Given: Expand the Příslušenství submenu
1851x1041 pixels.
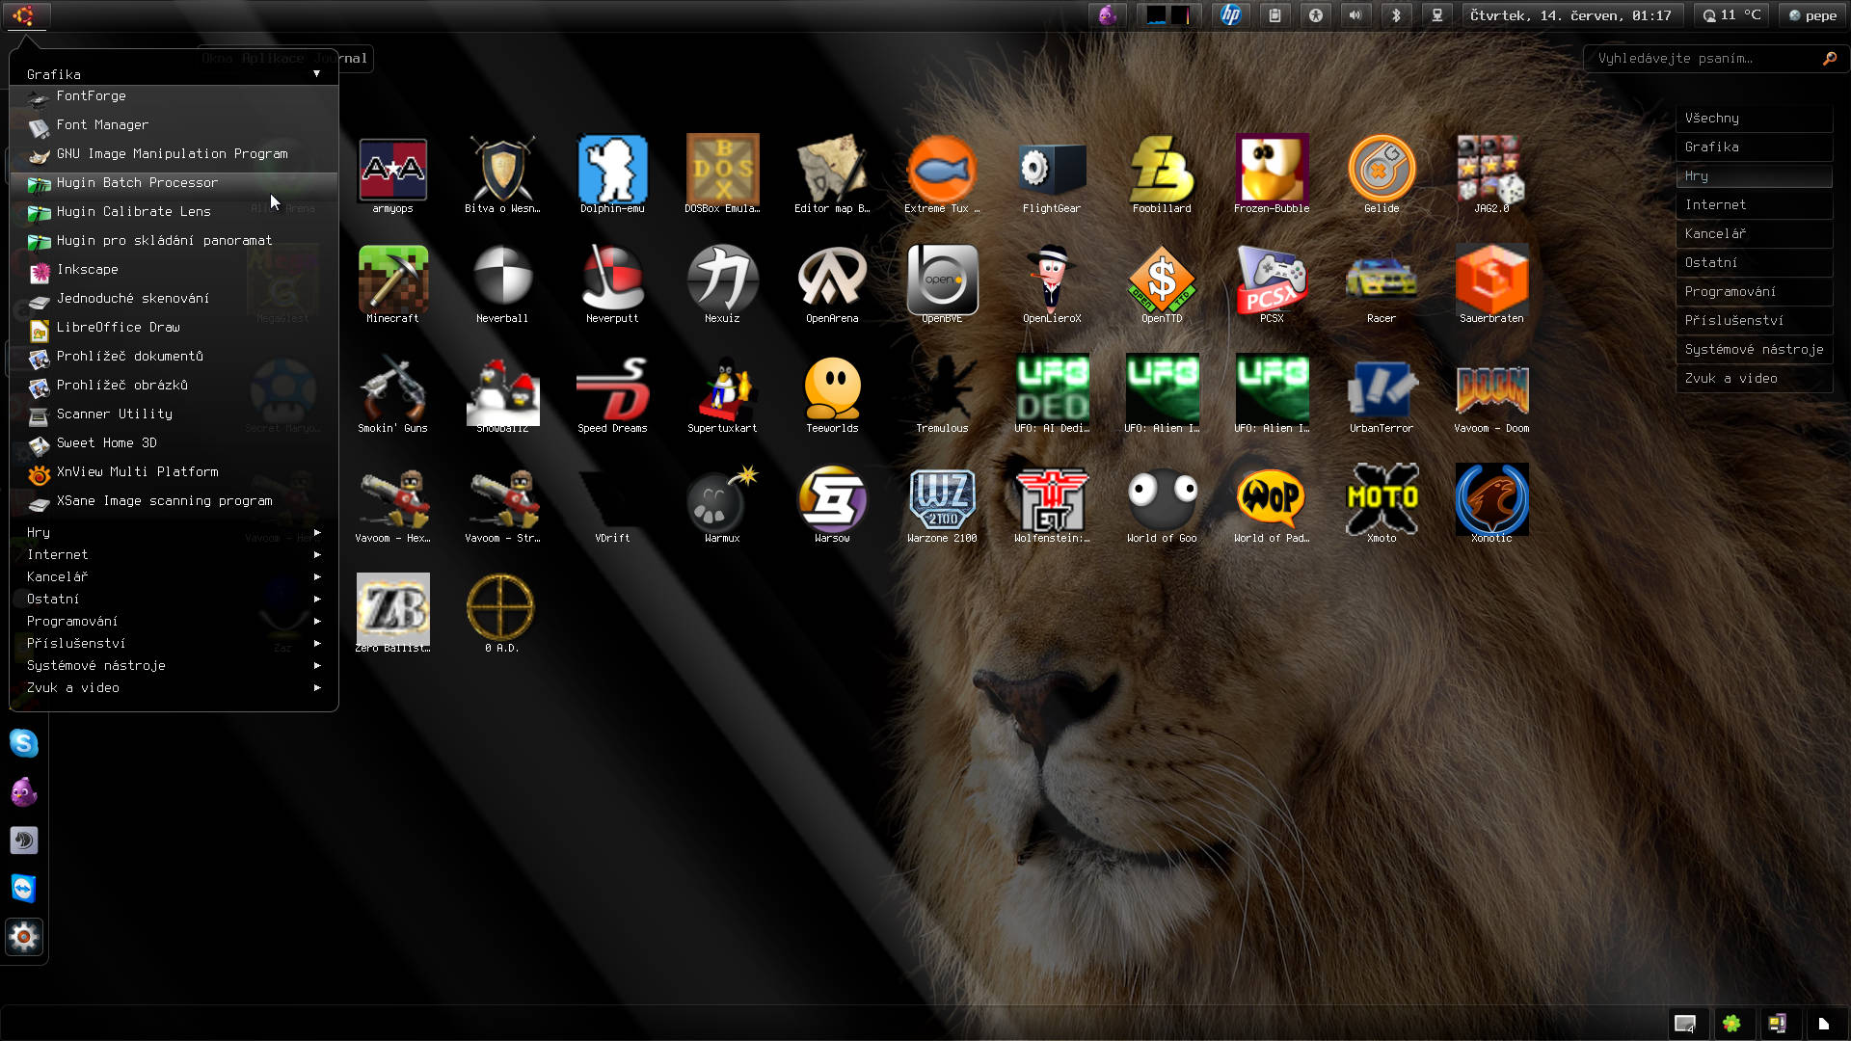Looking at the screenshot, I should click(174, 643).
